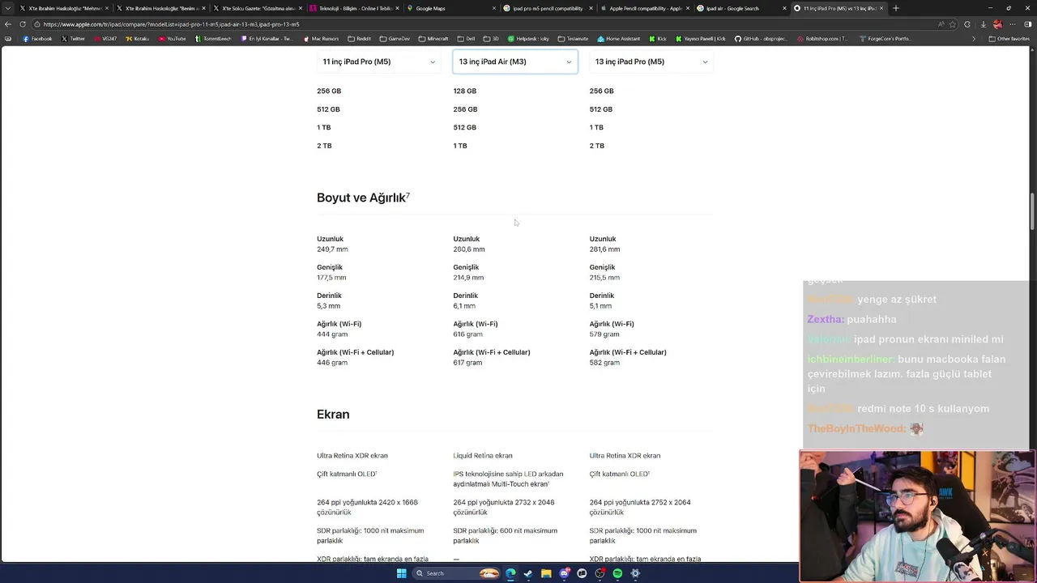
Task: Open the 13 inç iPad Air (M3) model dropdown
Action: point(515,62)
